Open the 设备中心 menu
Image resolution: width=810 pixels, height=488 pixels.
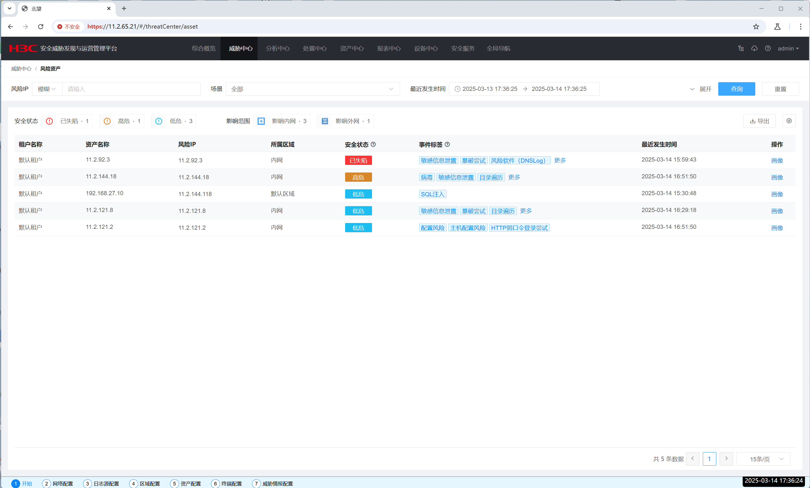click(x=426, y=48)
